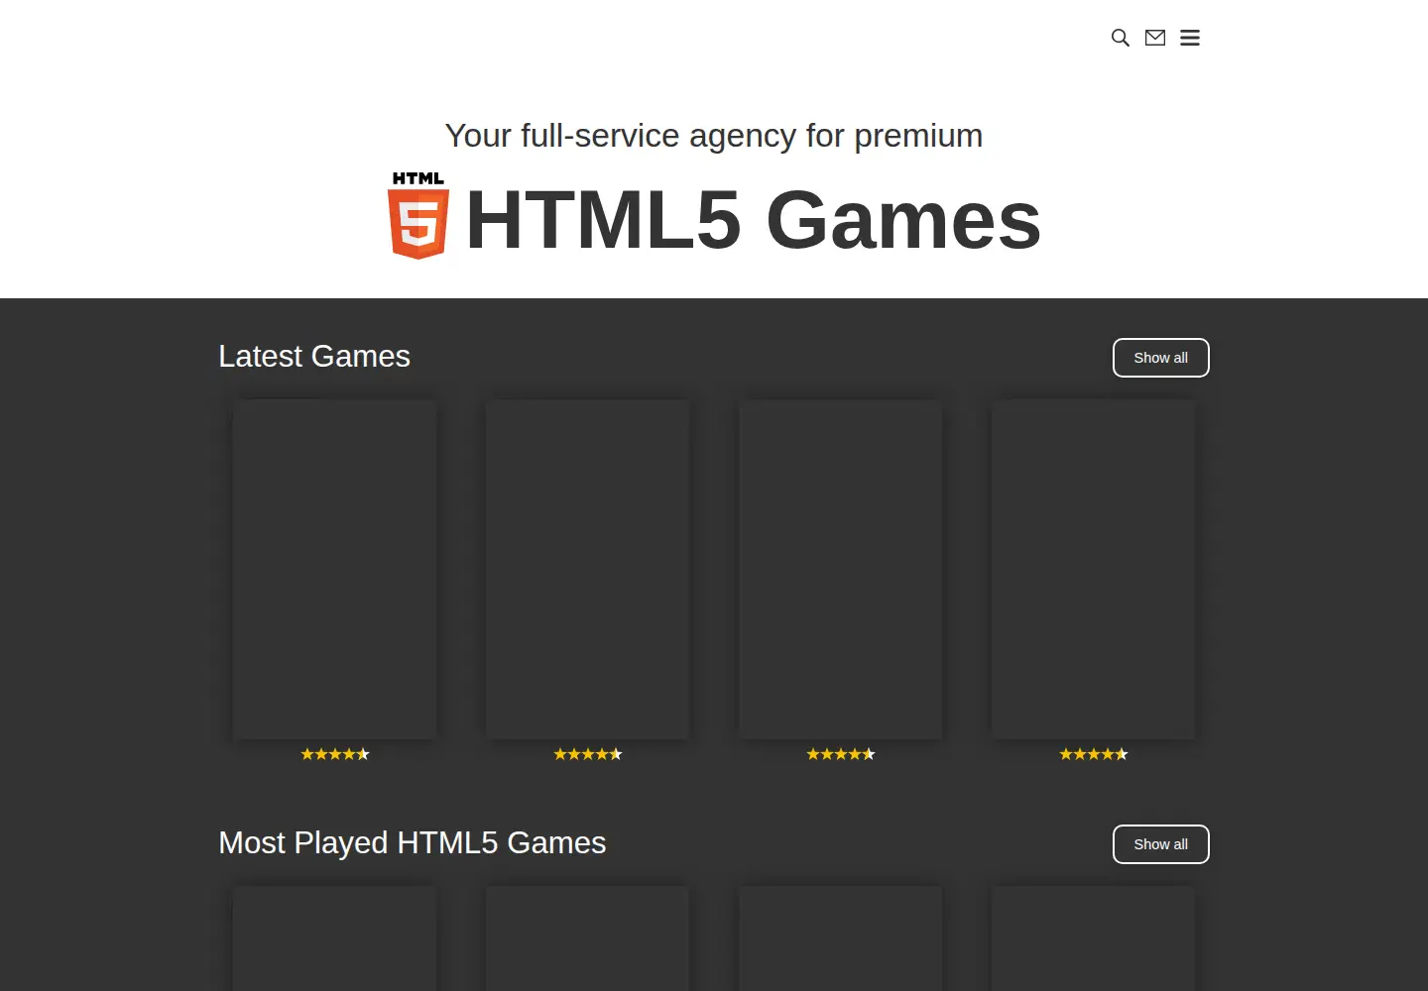Open the third Latest Games card
The width and height of the screenshot is (1428, 991).
(841, 569)
